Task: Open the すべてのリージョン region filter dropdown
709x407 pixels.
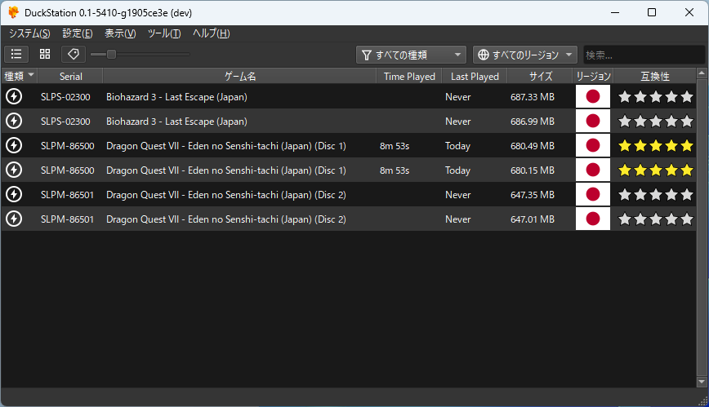Action: pyautogui.click(x=525, y=55)
